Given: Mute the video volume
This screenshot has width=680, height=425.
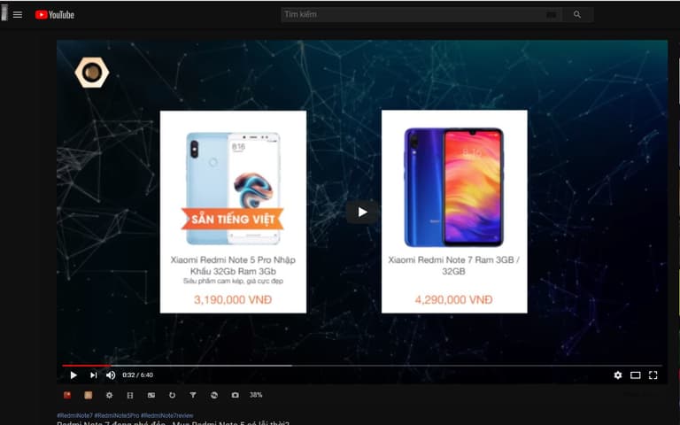Looking at the screenshot, I should tap(111, 375).
